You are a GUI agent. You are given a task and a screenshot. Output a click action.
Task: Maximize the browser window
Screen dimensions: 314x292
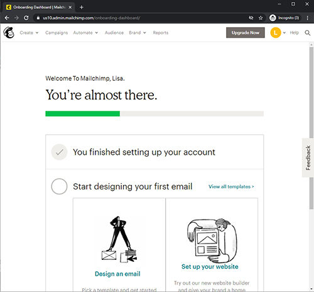(x=293, y=4)
